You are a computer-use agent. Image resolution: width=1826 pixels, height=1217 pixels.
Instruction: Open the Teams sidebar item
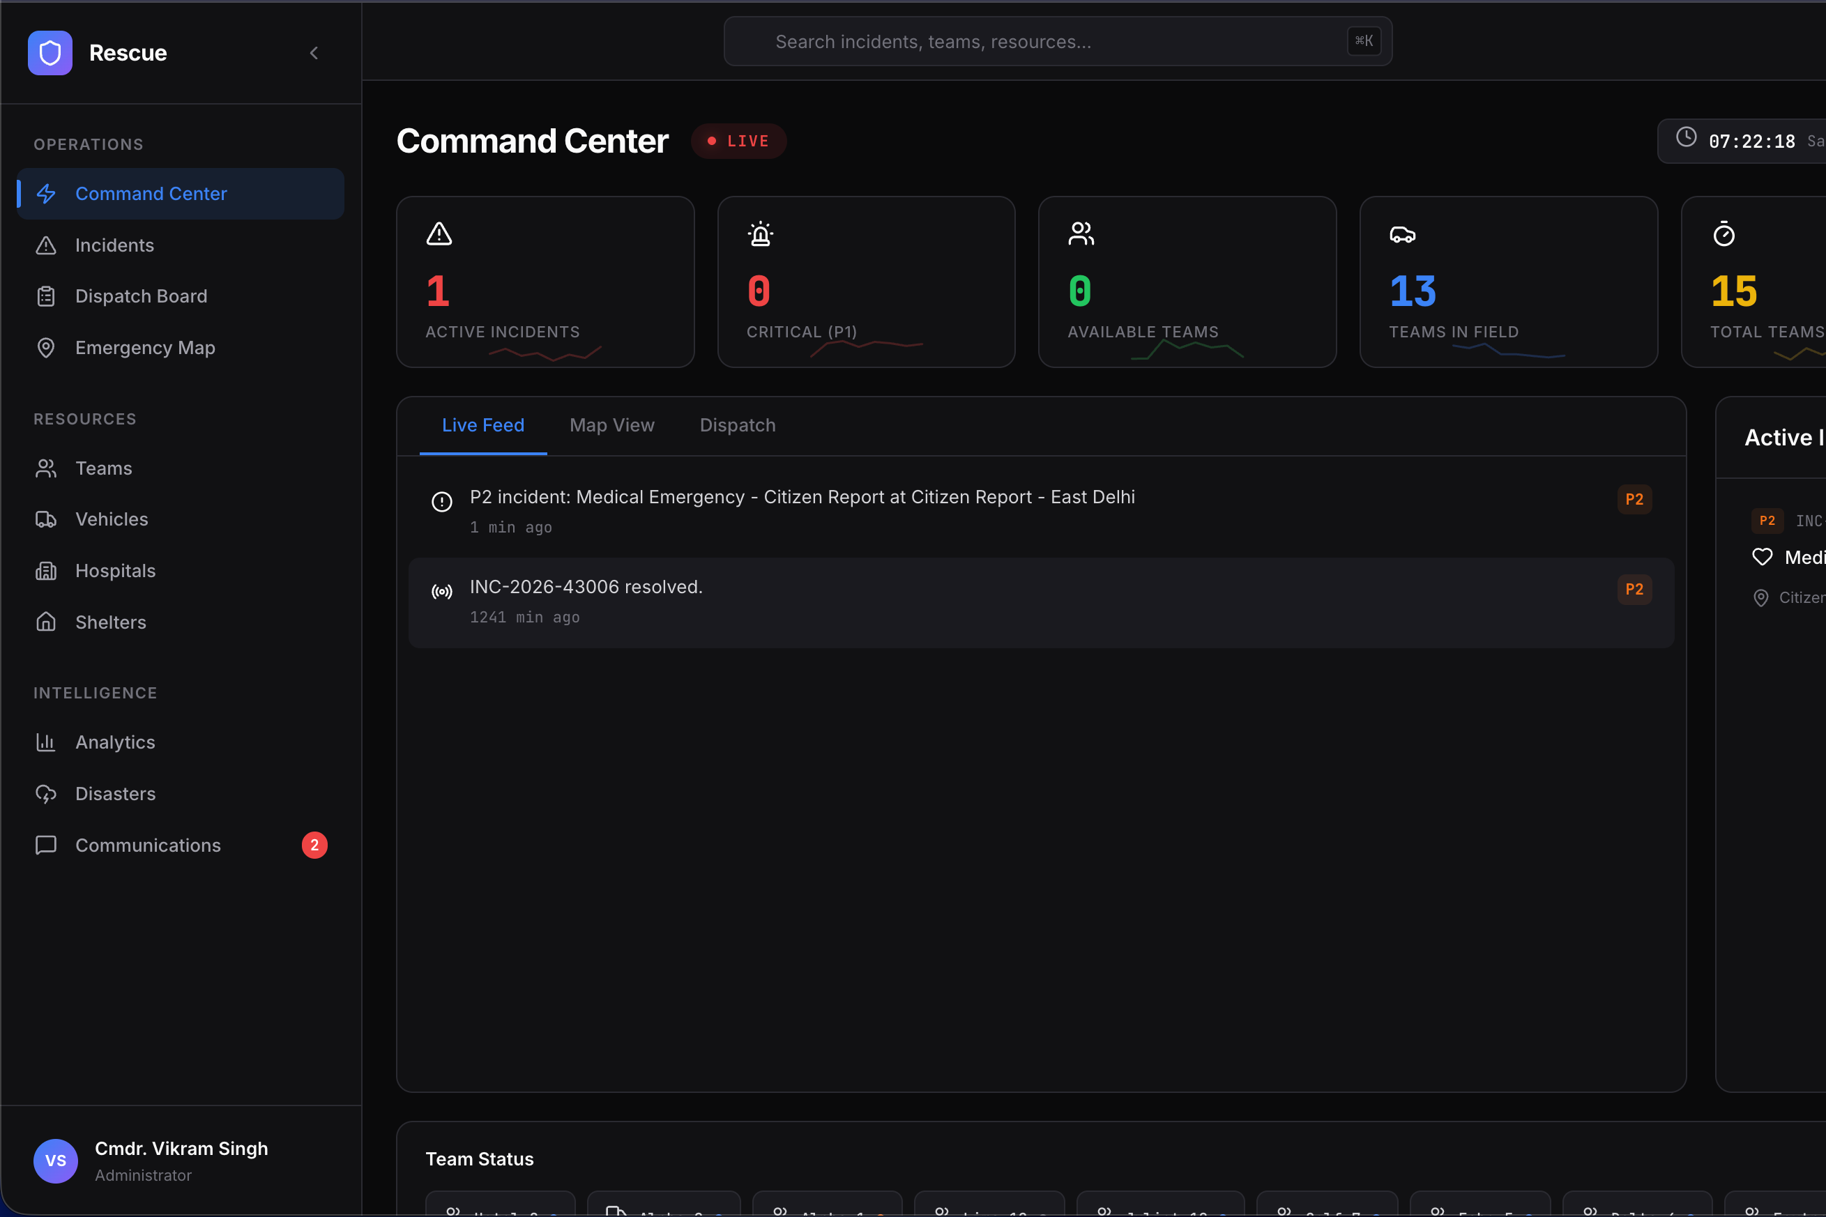[180, 468]
